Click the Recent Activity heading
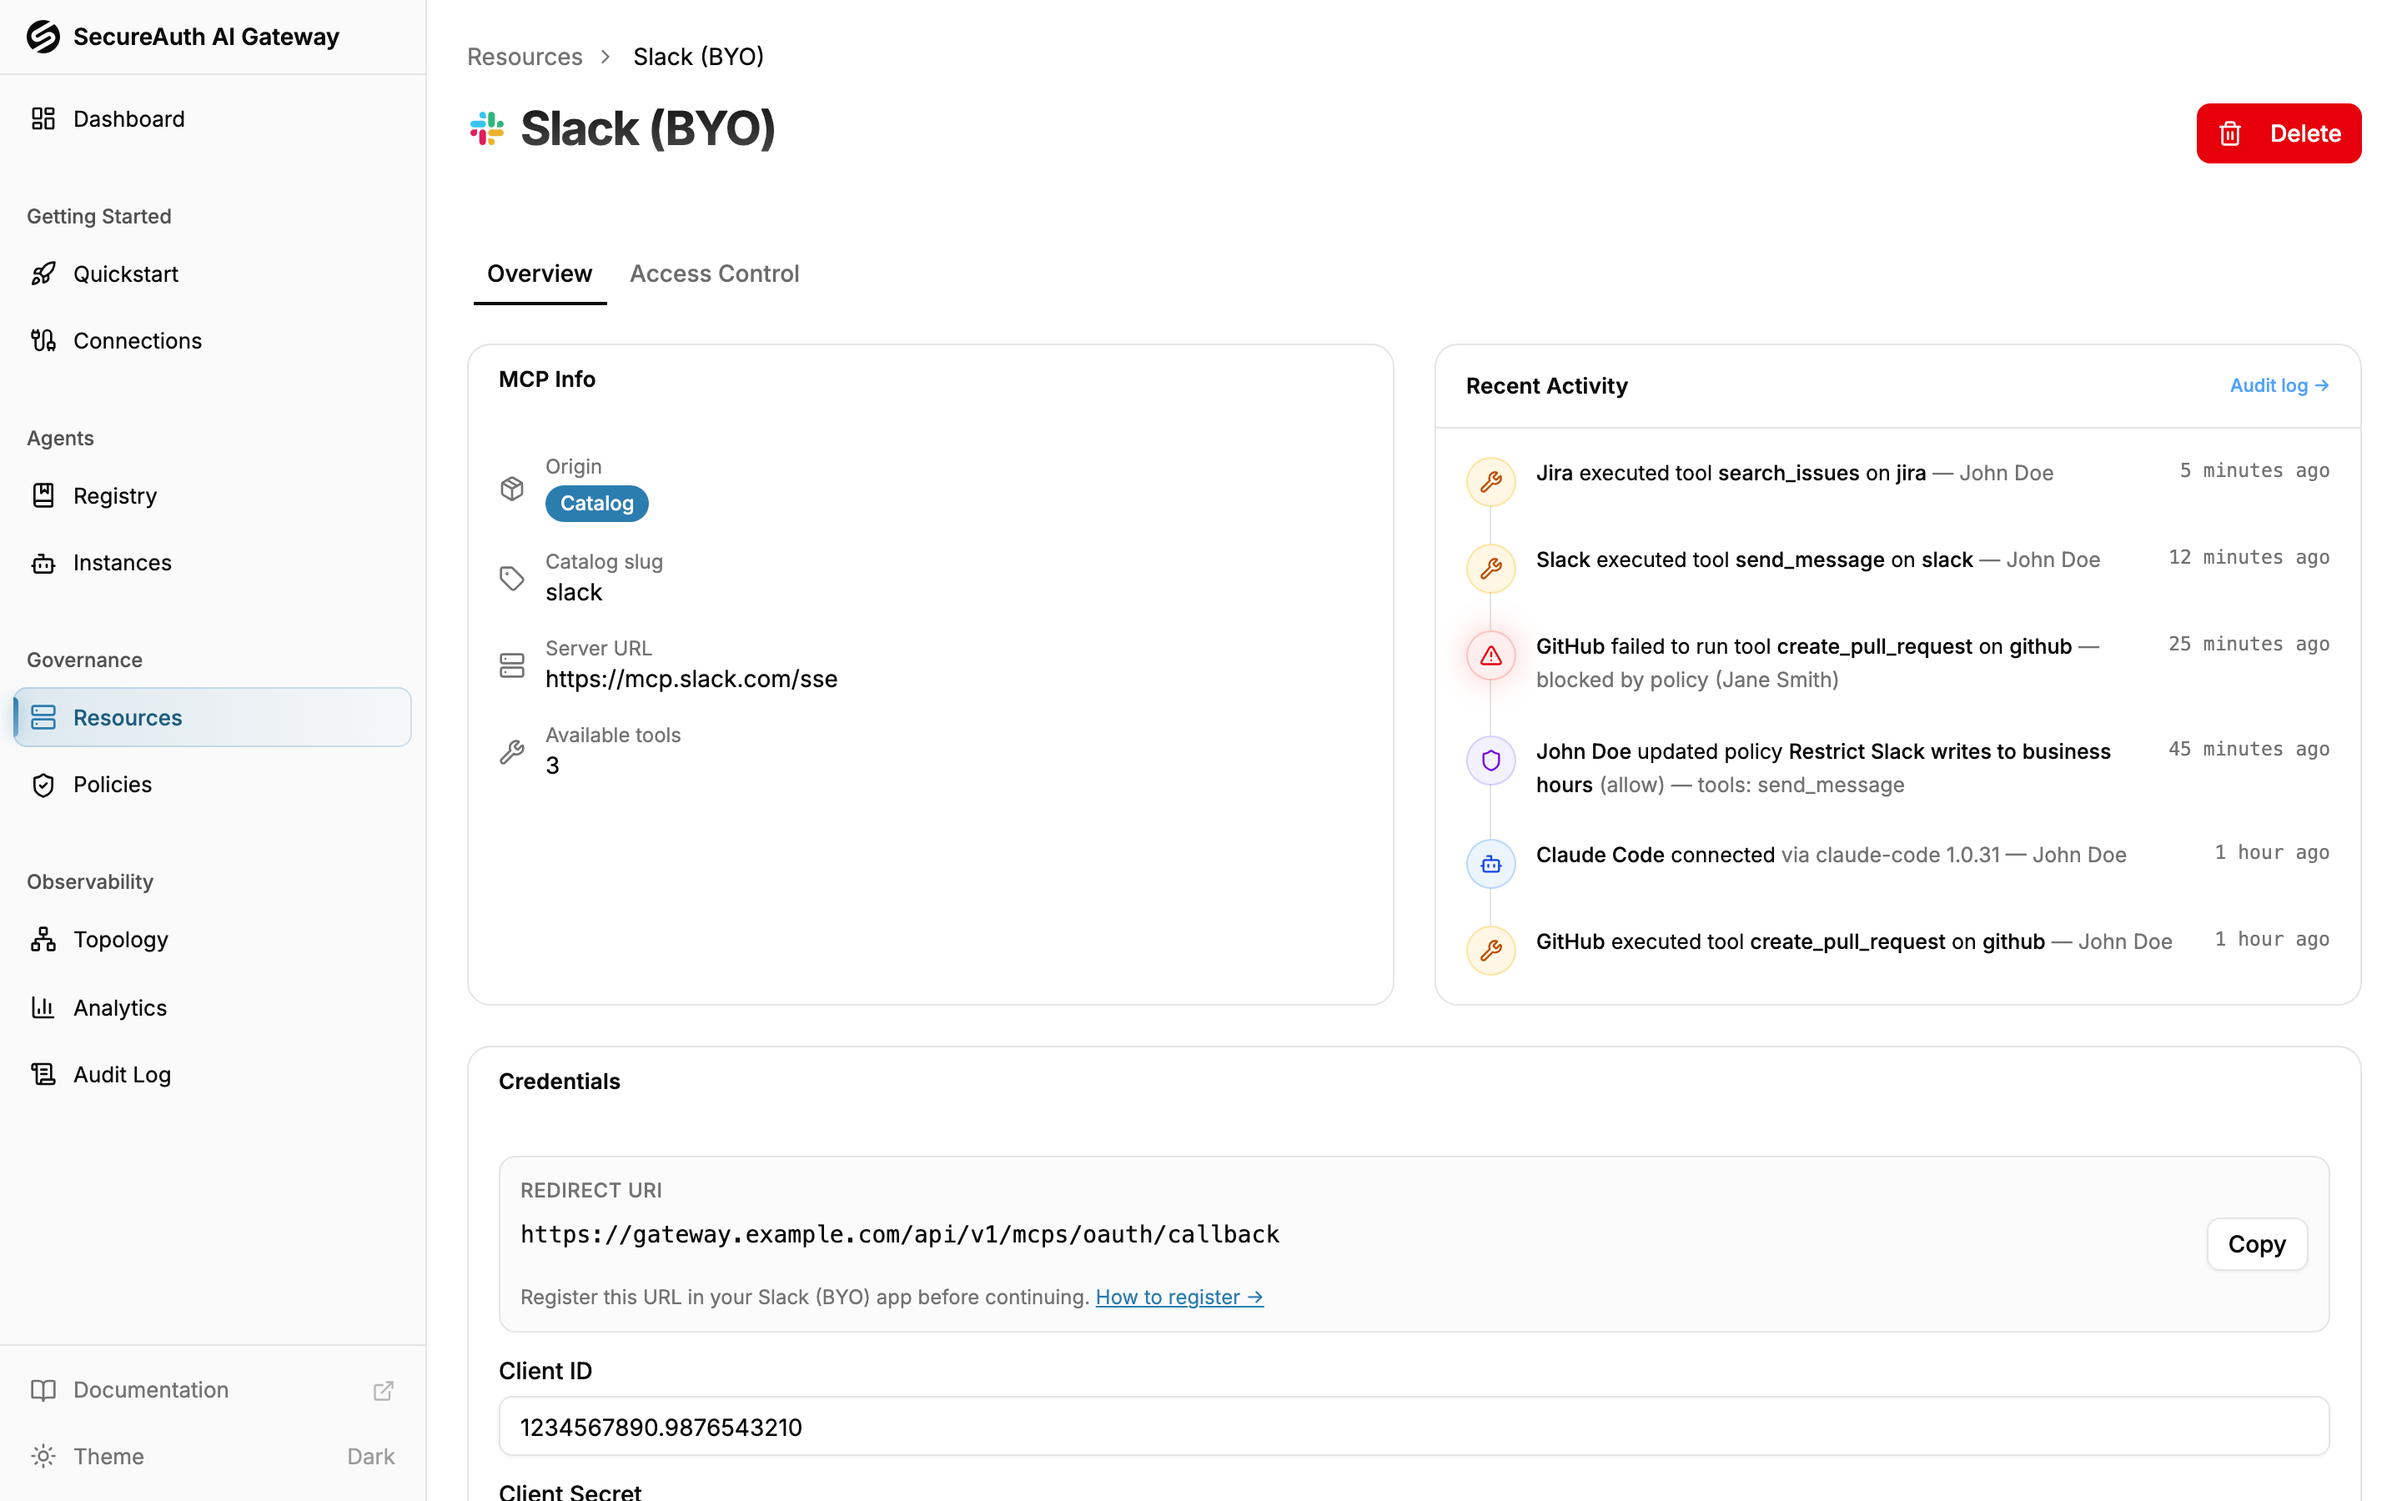Screen dimensions: 2402x1501 pos(1546,385)
